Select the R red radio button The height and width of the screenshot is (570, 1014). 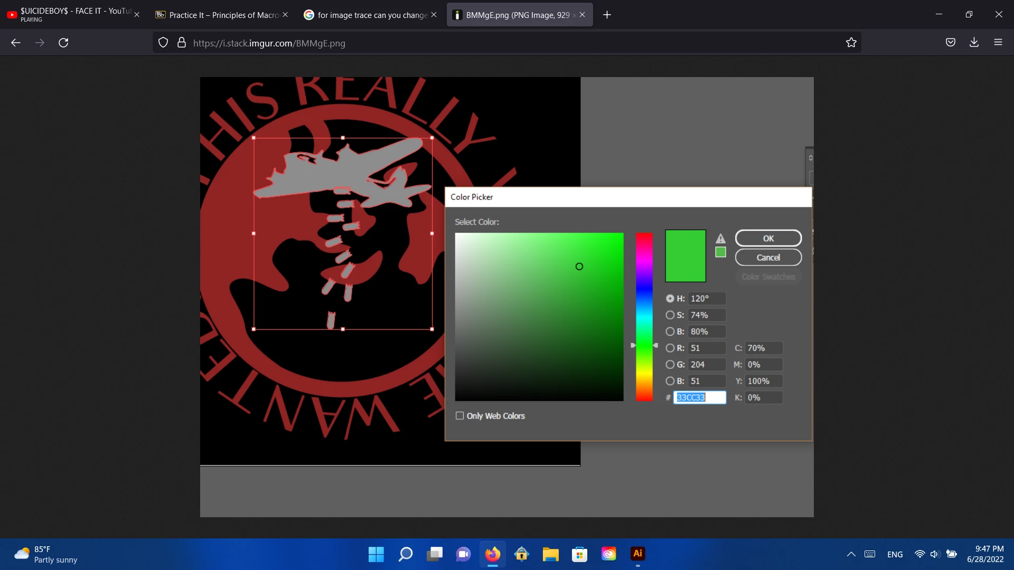670,348
